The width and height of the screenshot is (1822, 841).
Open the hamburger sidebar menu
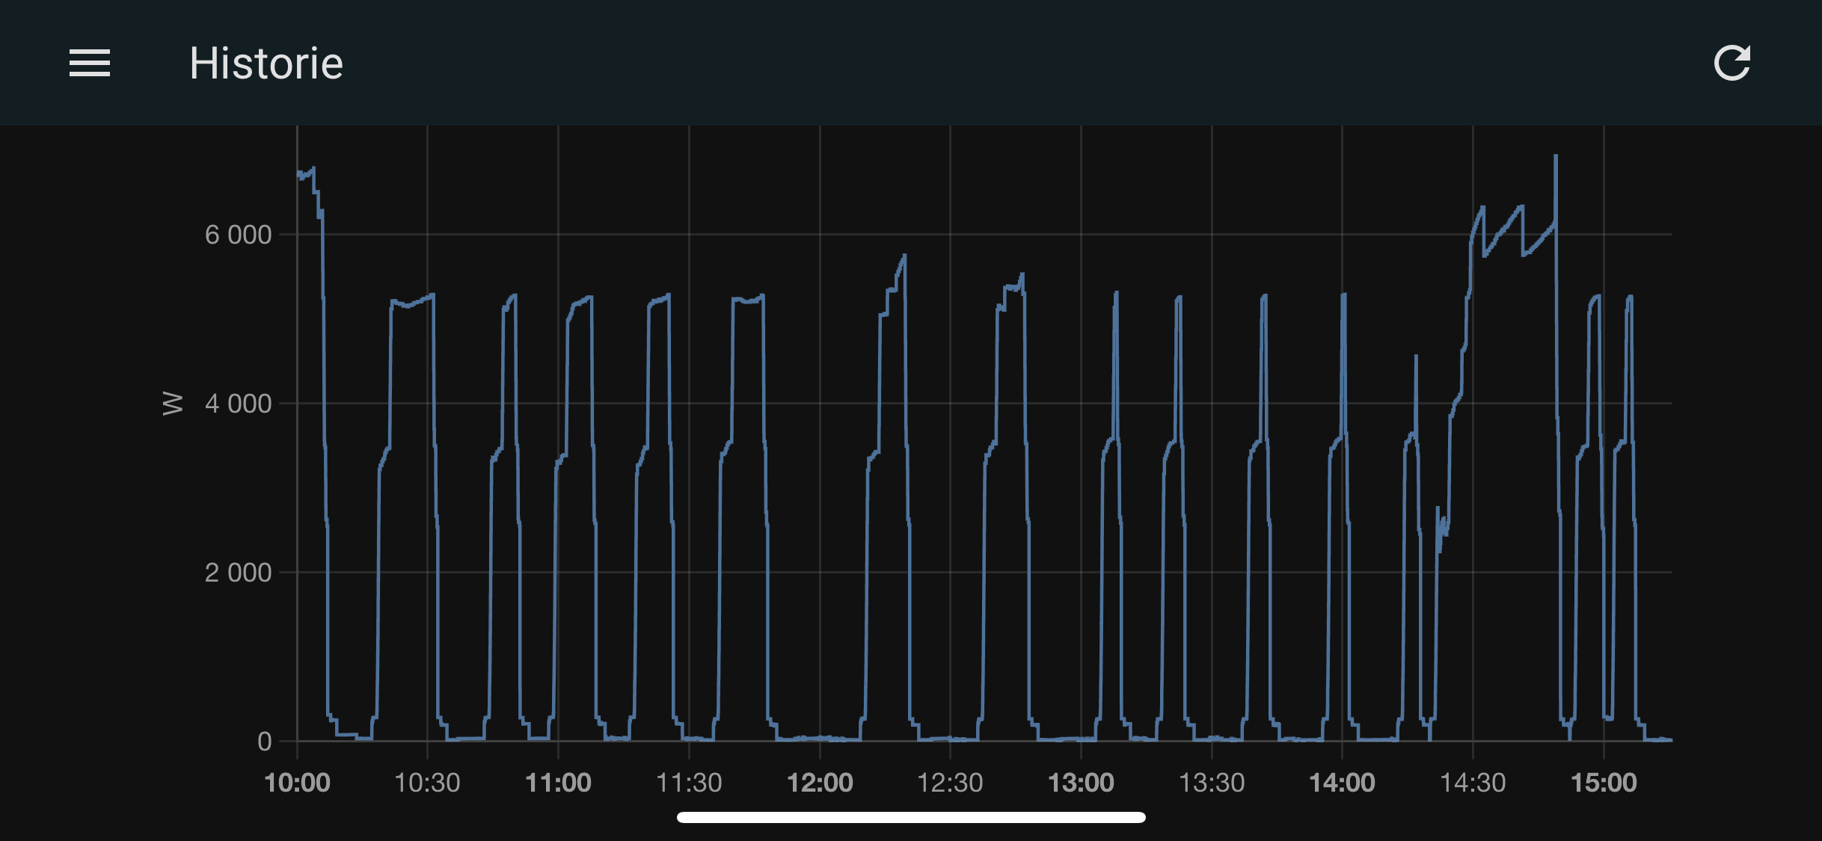[90, 63]
